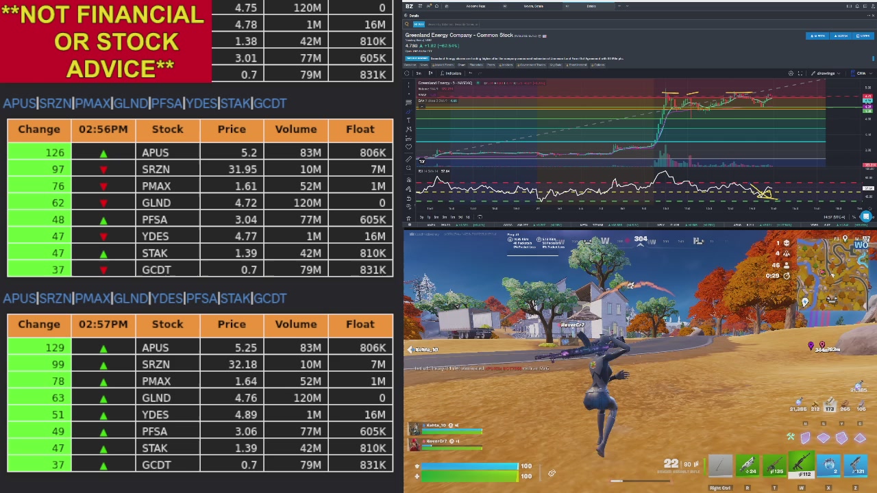The image size is (877, 493).
Task: Open the blue chat bubble icon
Action: click(866, 217)
